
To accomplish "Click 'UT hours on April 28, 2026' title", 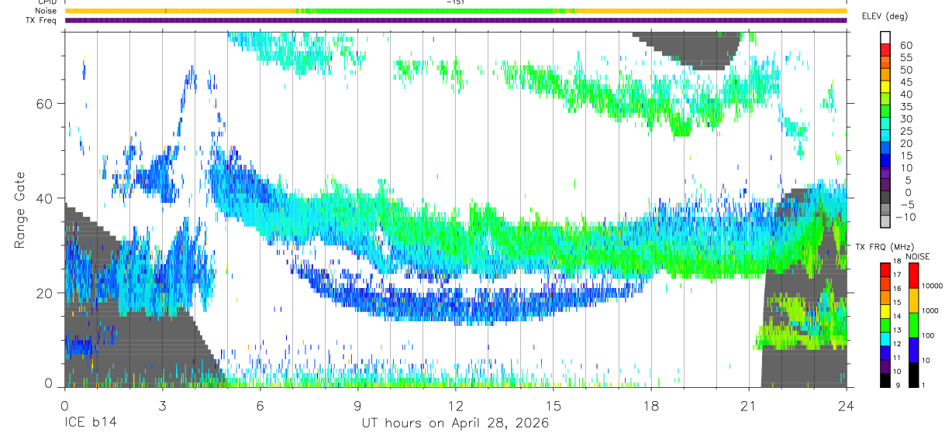I will [x=455, y=424].
